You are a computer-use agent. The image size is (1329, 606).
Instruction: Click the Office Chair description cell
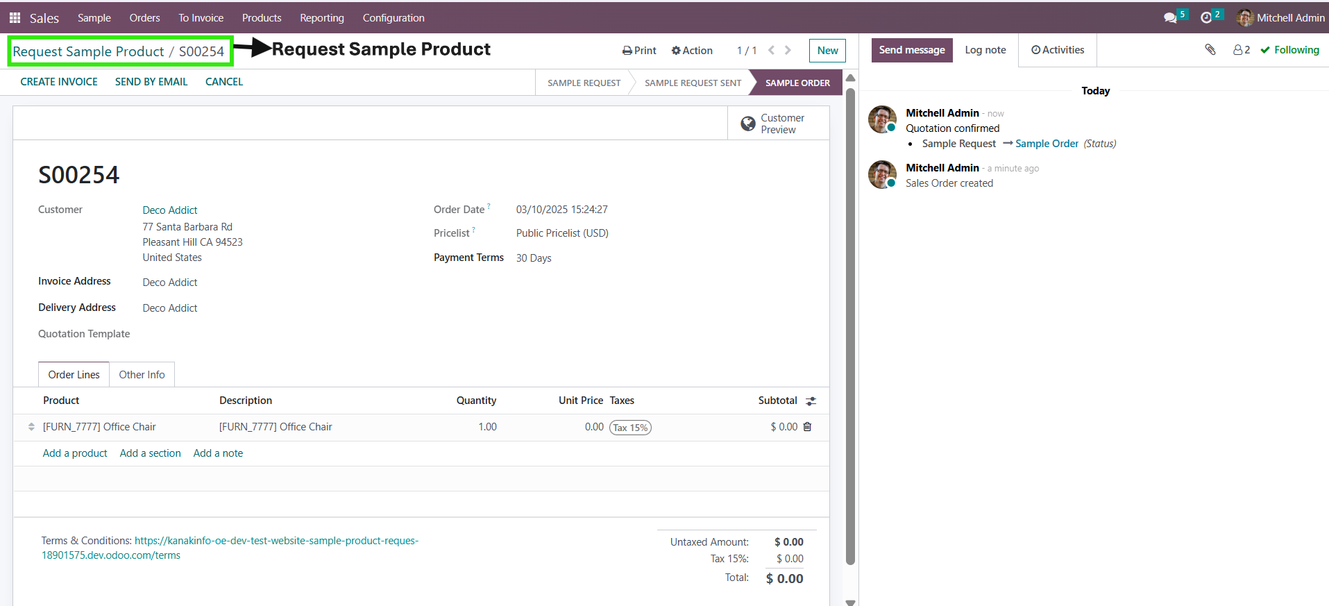[x=276, y=427]
